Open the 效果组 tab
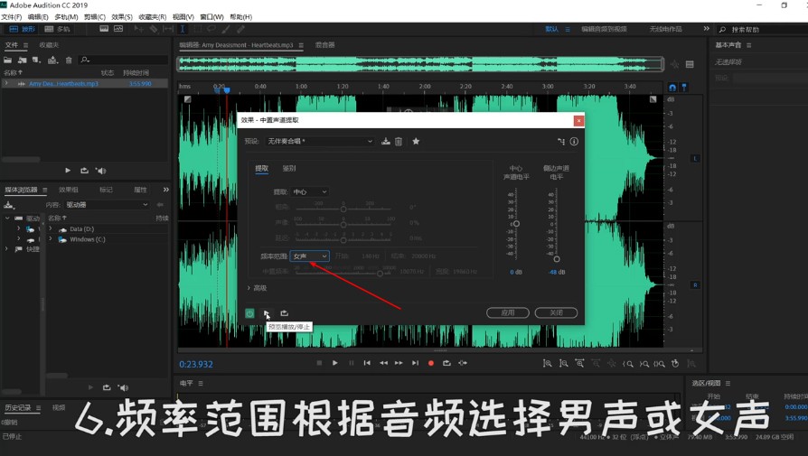 69,190
